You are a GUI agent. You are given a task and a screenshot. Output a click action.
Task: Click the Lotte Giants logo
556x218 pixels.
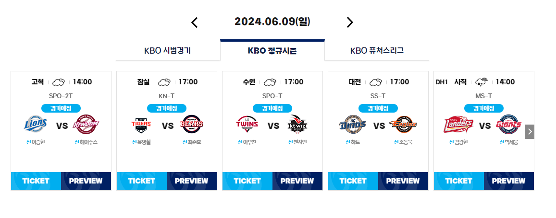point(509,124)
